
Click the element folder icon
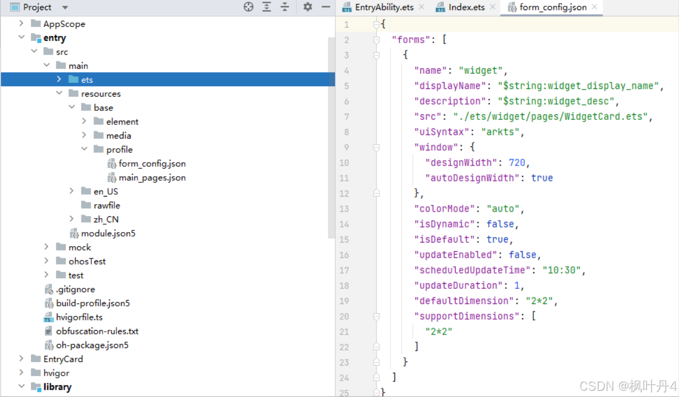(x=98, y=122)
